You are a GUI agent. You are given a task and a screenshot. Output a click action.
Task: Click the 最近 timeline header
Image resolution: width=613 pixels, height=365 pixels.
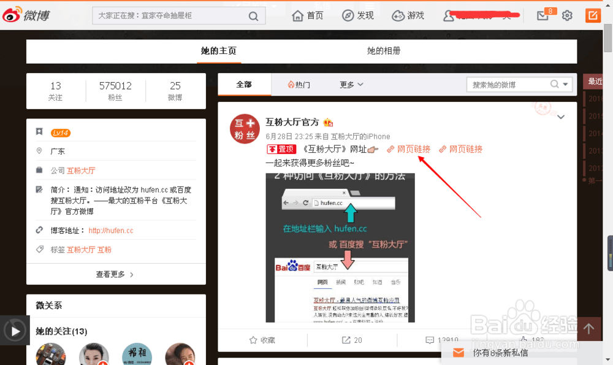pos(594,82)
